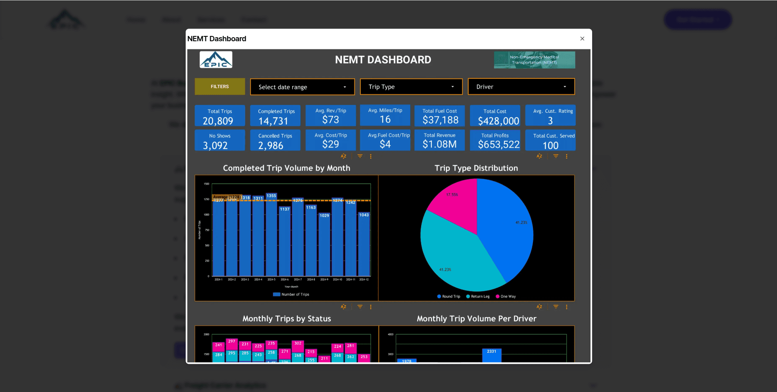Click the yellow FILTERS button
The width and height of the screenshot is (777, 392).
220,87
